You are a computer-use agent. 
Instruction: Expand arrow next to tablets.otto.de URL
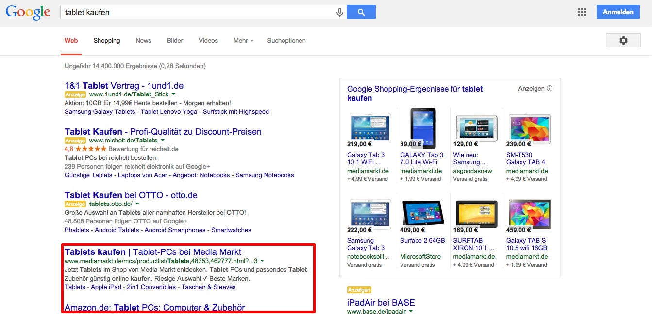[137, 204]
